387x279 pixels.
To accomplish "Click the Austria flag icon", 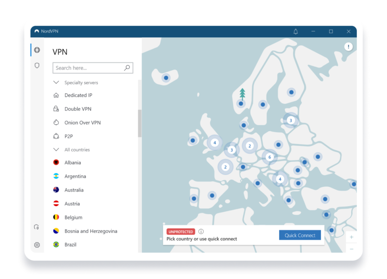I will click(56, 204).
